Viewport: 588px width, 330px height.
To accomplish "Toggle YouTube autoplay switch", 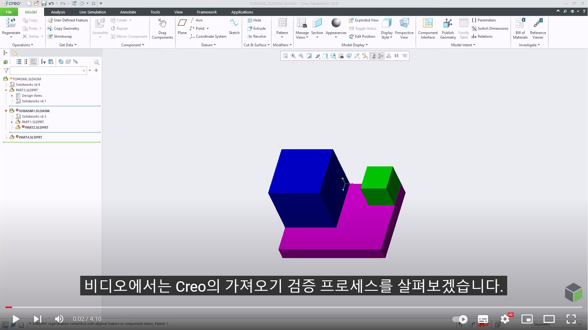I will click(460, 319).
